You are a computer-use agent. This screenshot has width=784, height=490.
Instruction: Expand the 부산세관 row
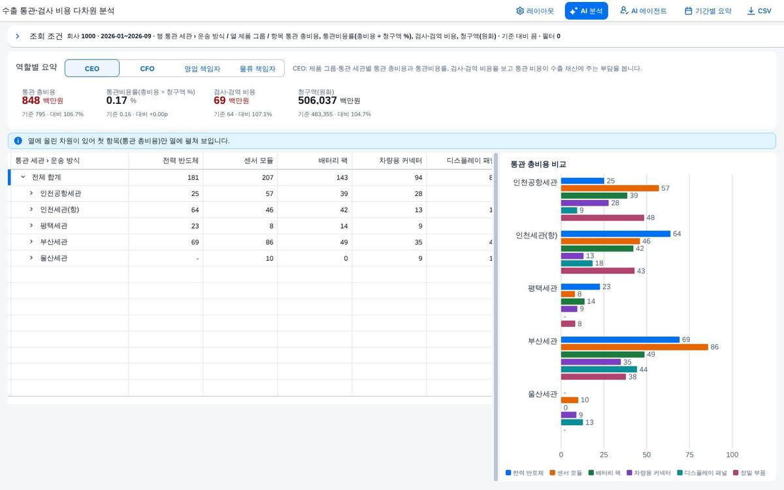click(31, 242)
